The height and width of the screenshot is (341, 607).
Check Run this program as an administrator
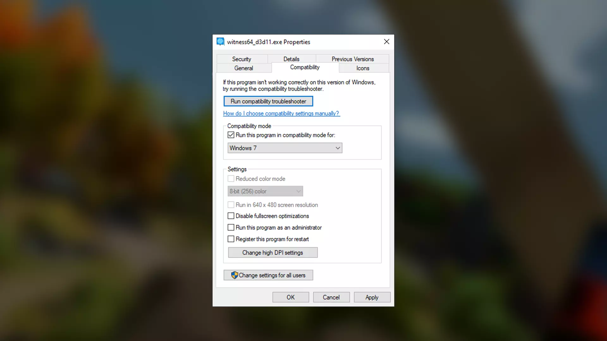point(231,228)
